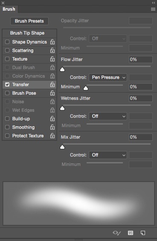The image size is (157, 241).
Task: Open the Brush Pose settings
Action: pos(24,93)
